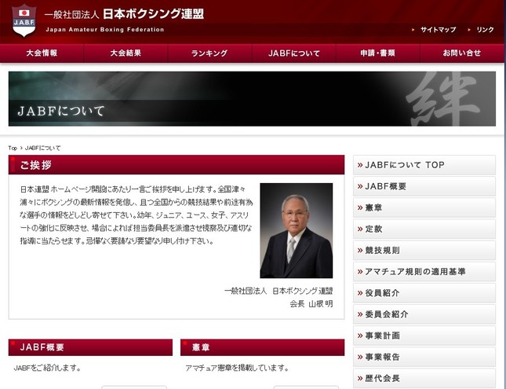
Task: Open the ランキング menu tab
Action: pos(209,53)
